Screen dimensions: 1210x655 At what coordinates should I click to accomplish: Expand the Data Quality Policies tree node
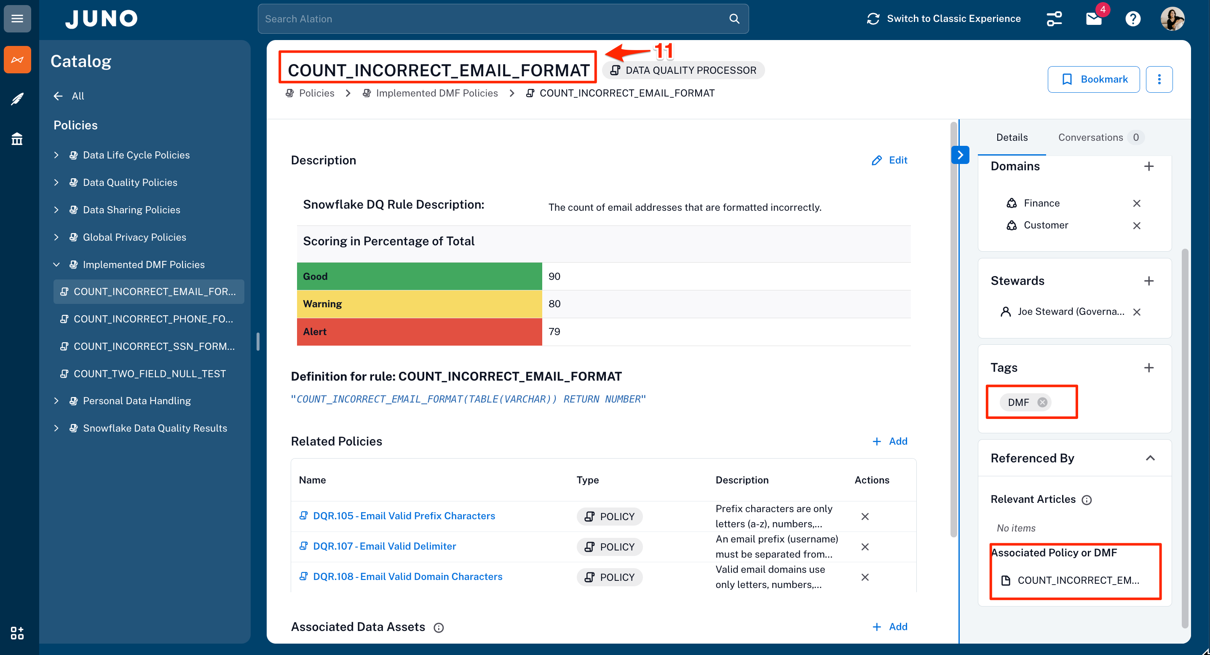[56, 183]
